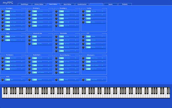Click the Mod->Loudness knob in Modwheel section
The height and width of the screenshot is (108, 172).
click(x=29, y=73)
